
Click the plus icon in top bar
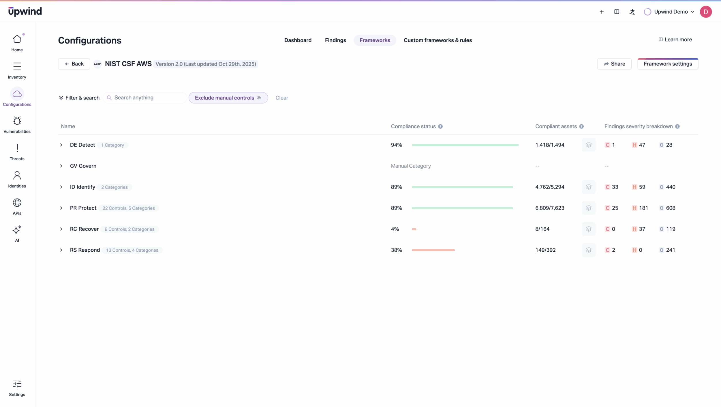coord(602,12)
